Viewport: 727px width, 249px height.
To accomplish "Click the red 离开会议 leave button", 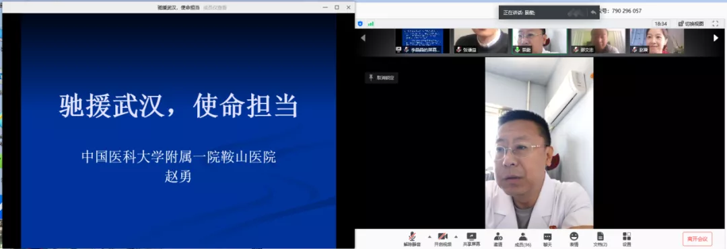I will 697,239.
